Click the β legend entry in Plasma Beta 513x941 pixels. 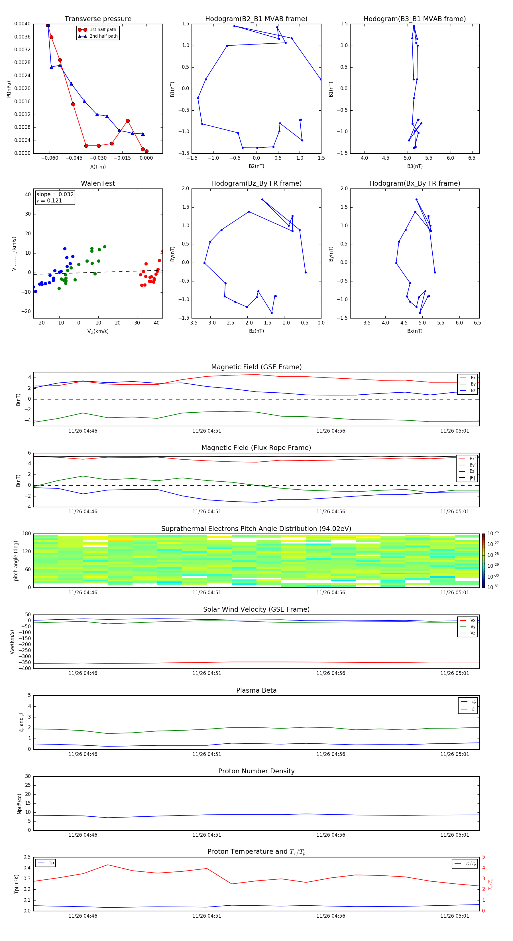coord(468,709)
